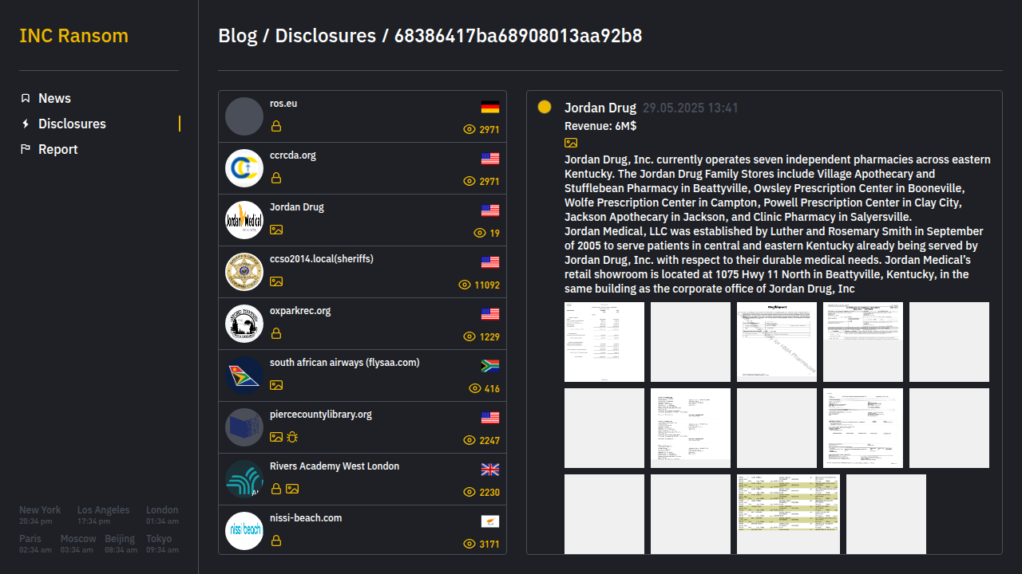This screenshot has width=1022, height=574.
Task: Click eye views icon showing 416
Action: 474,388
